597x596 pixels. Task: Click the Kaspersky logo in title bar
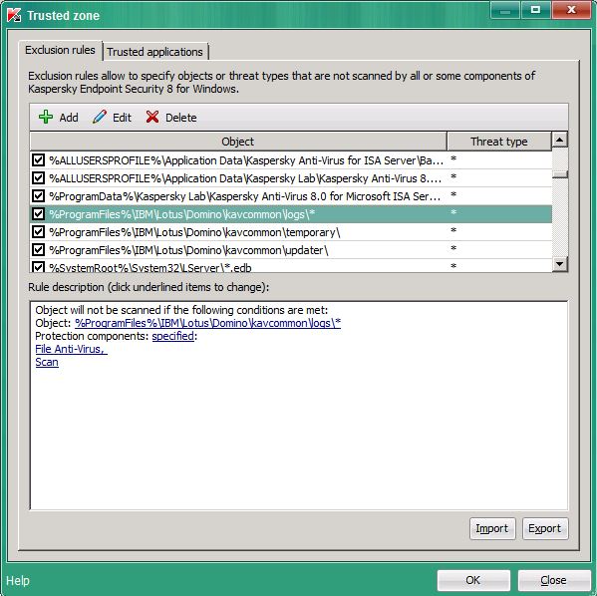click(14, 16)
